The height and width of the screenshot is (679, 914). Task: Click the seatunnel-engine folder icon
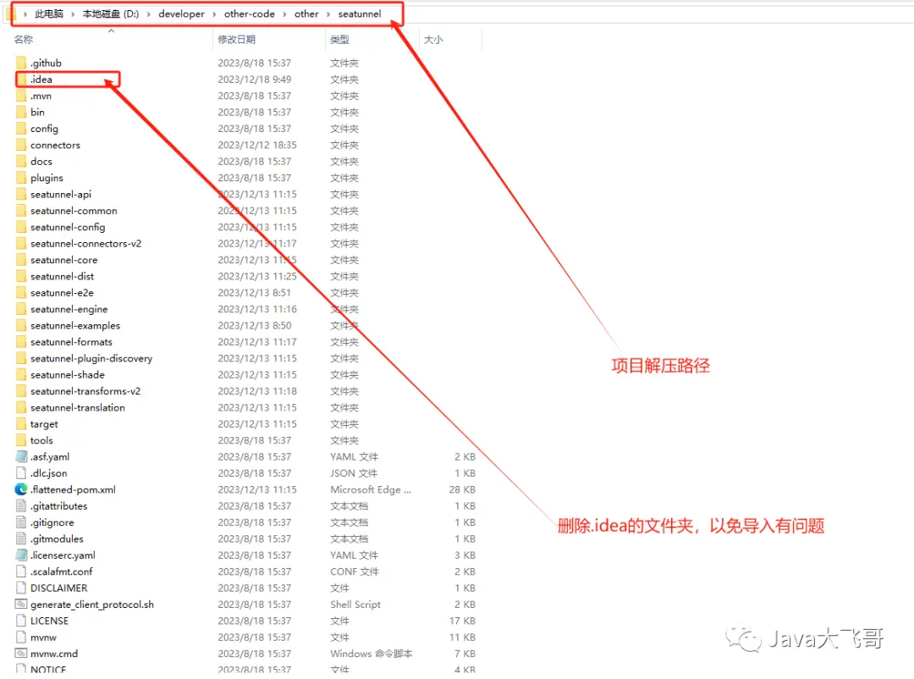(x=21, y=308)
